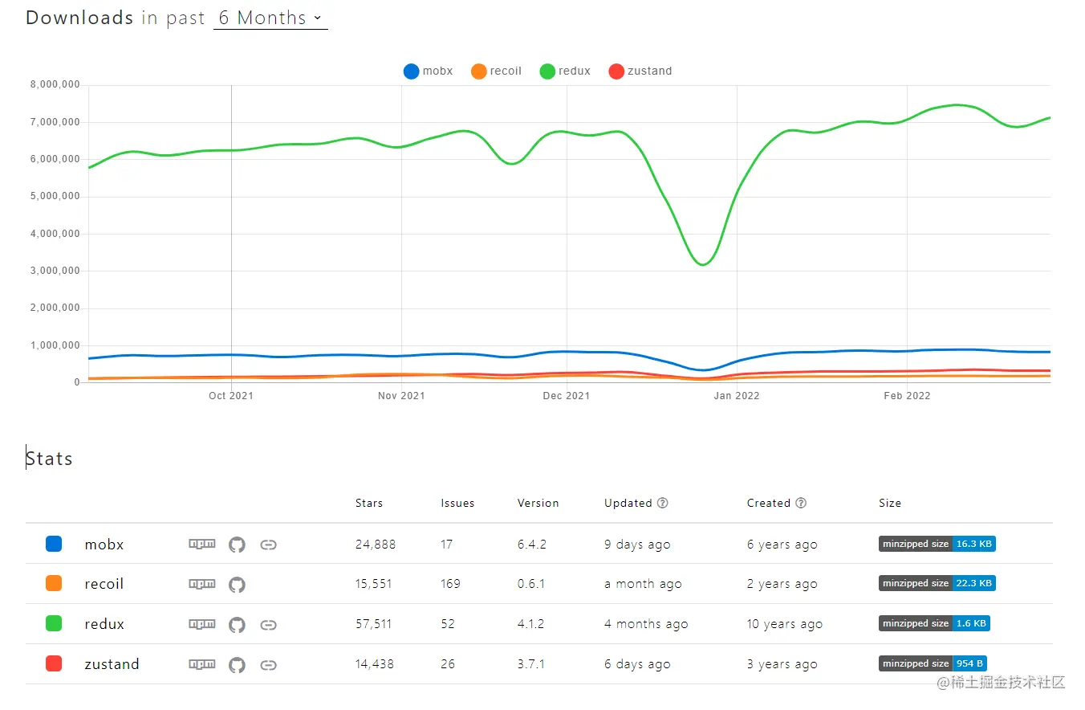This screenshot has width=1085, height=710.
Task: Select mobx star count 24,888
Action: tap(376, 545)
